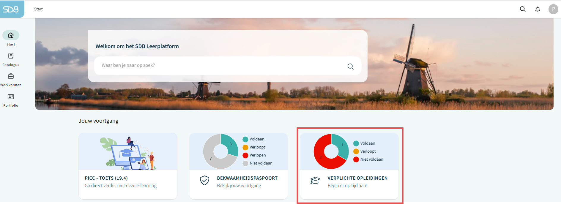
Task: Open the PICC - TOETS (19.4) title
Action: 106,178
